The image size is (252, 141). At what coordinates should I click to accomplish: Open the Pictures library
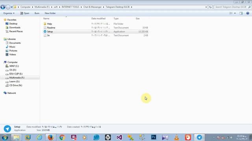tap(13, 51)
